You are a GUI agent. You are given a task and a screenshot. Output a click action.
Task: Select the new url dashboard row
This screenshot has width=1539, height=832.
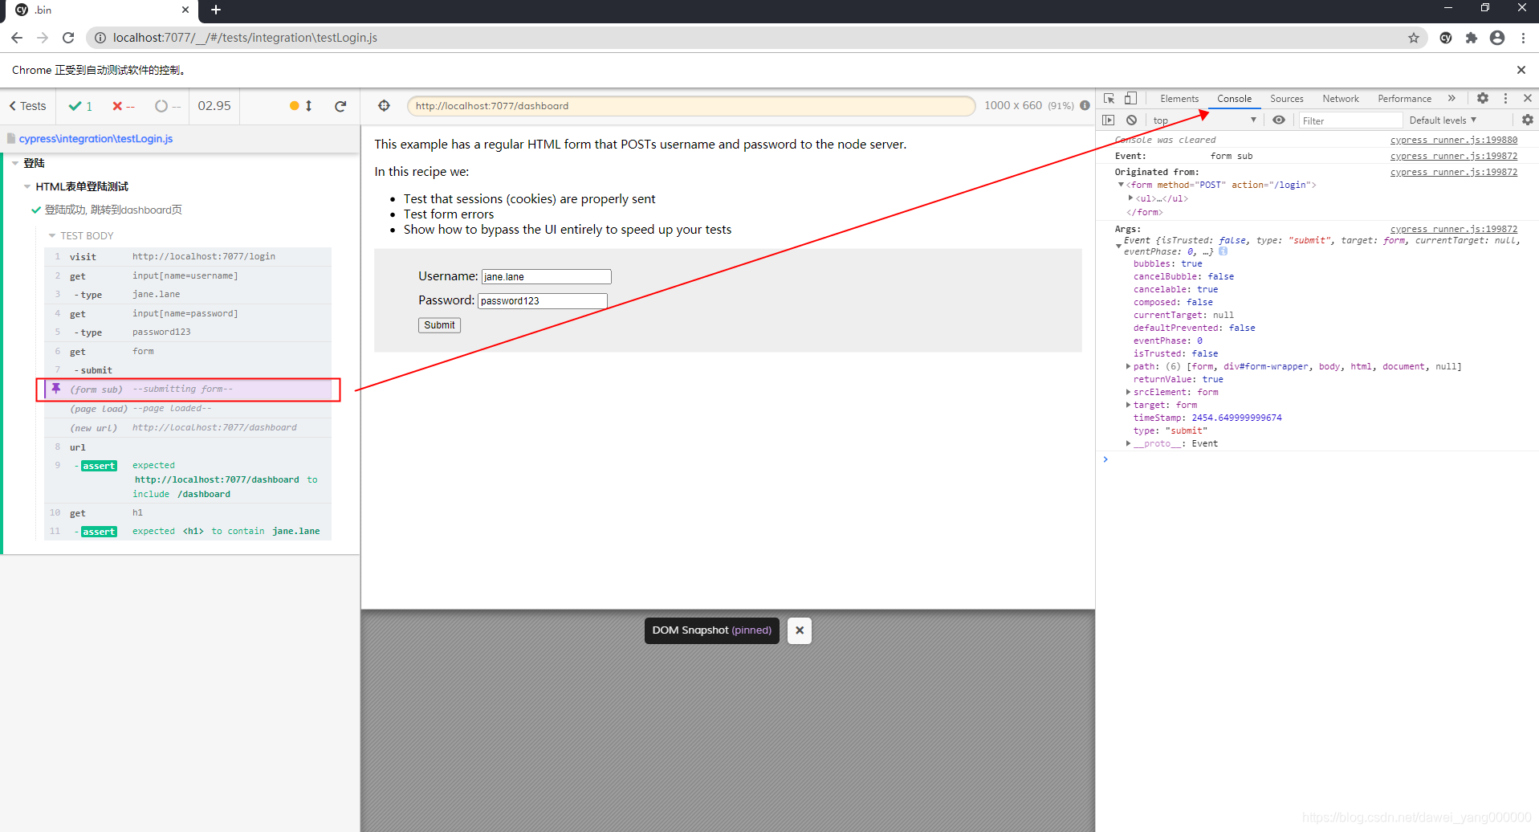coord(188,428)
